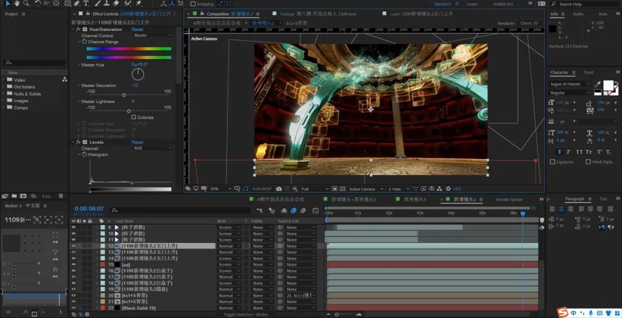Open the Paint panel tab
The width and height of the screenshot is (622, 318).
point(588,72)
